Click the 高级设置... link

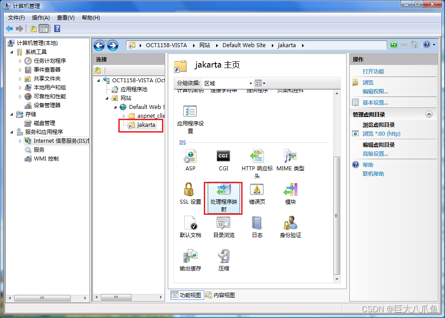(x=375, y=154)
